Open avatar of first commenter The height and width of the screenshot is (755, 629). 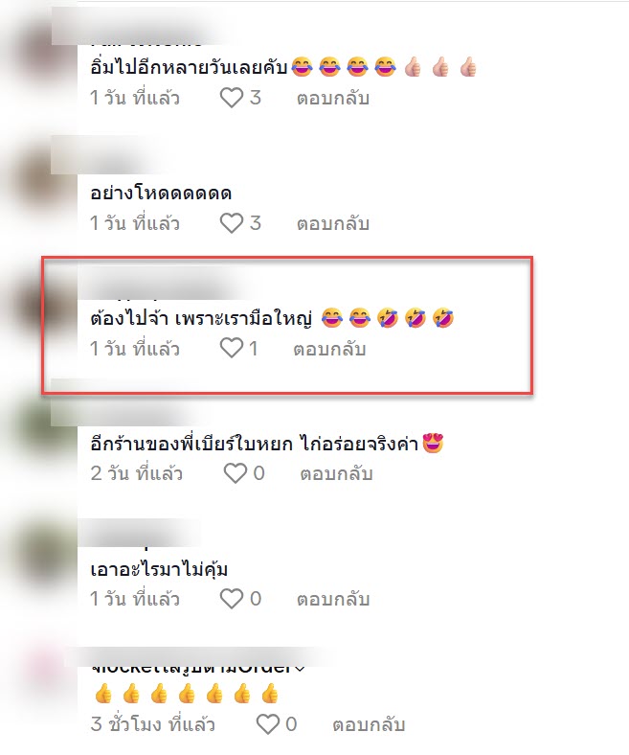pyautogui.click(x=38, y=51)
